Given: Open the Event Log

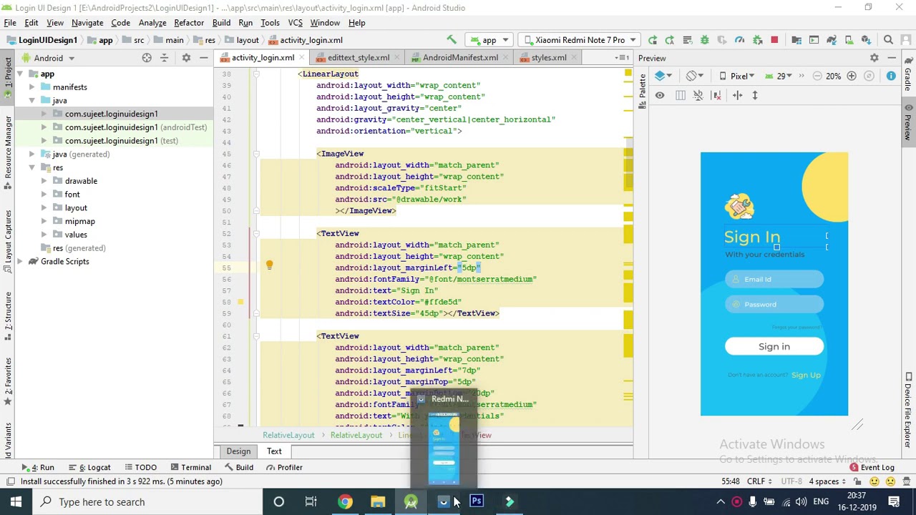Looking at the screenshot, I should click(872, 468).
